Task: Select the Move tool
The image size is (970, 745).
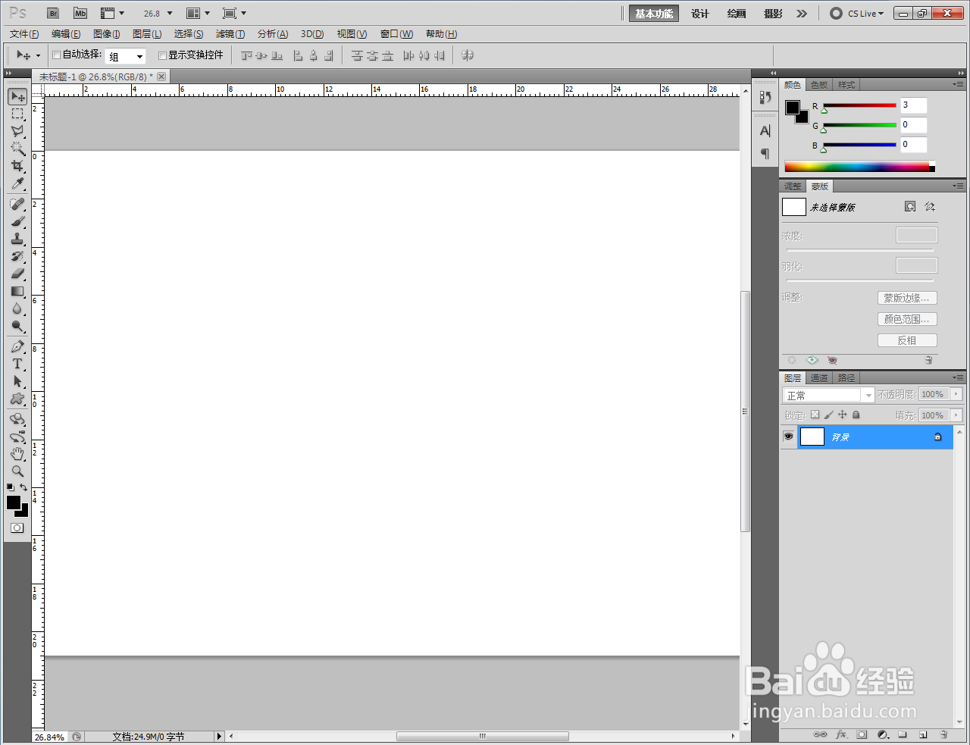Action: click(17, 97)
